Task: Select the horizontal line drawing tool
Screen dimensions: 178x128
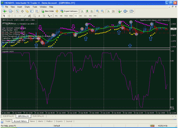Action: coord(20,16)
